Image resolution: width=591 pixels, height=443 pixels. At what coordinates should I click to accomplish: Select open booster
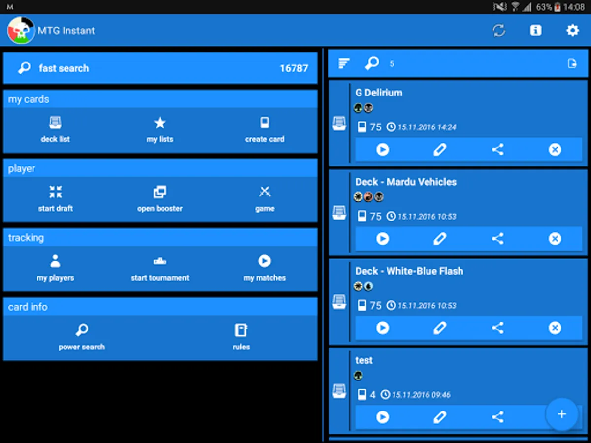(x=160, y=199)
